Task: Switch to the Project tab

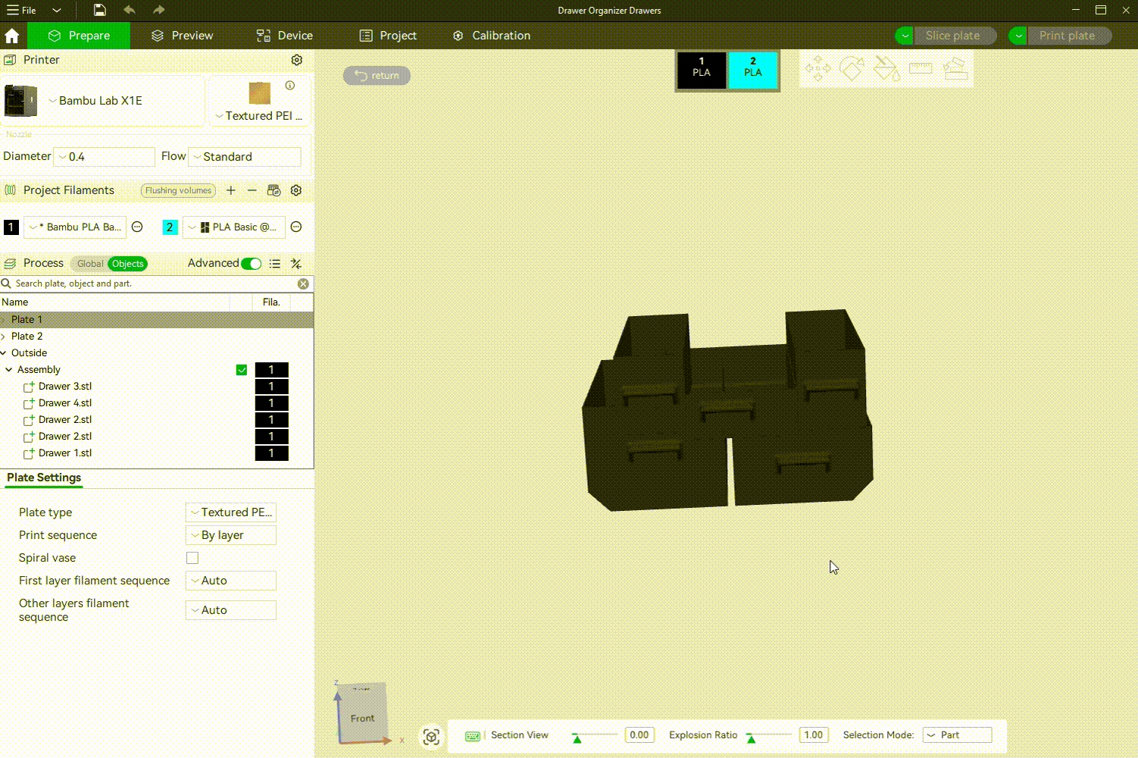Action: click(x=388, y=36)
